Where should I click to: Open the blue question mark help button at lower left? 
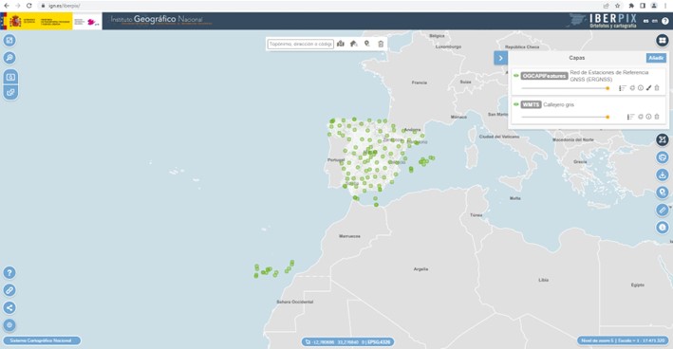coord(9,273)
